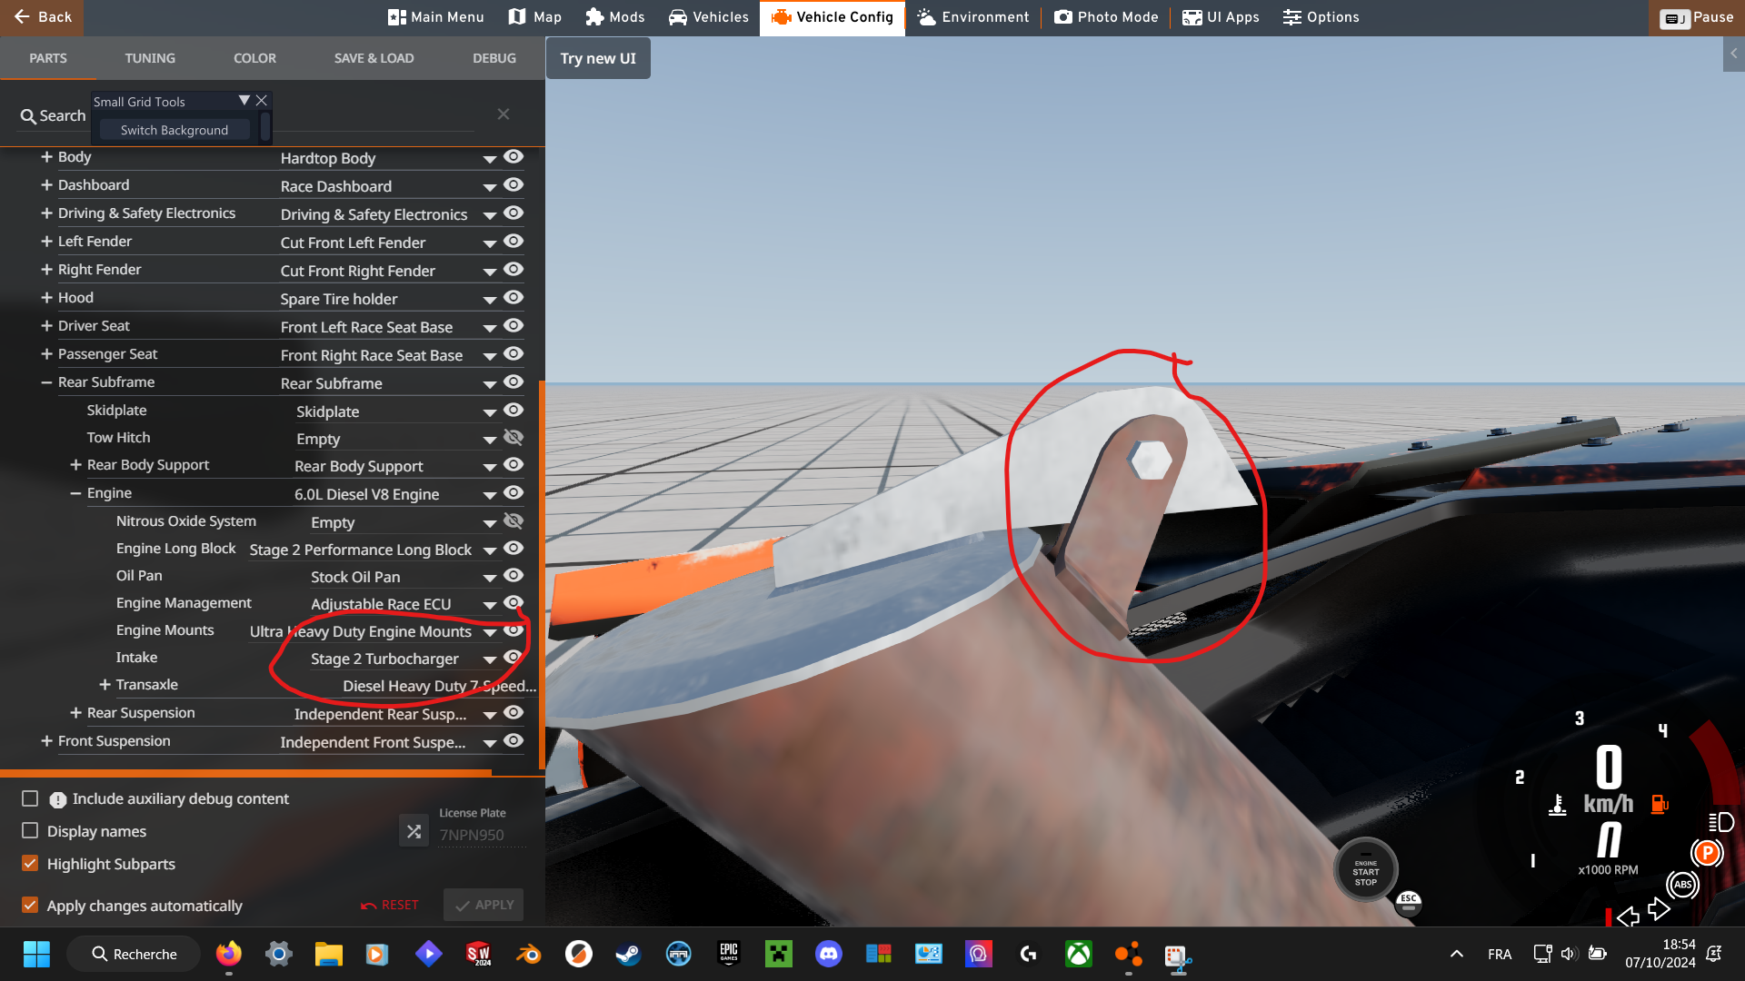Click the Try new UI button
The height and width of the screenshot is (981, 1745).
tap(598, 58)
